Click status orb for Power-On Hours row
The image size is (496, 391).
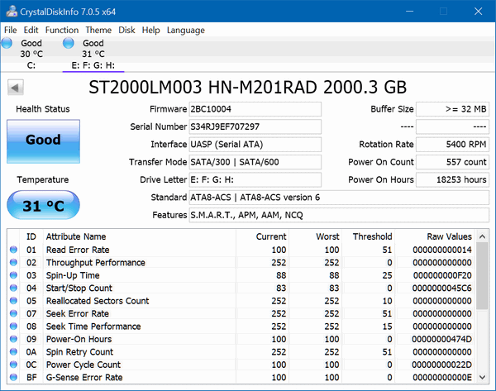(13, 339)
